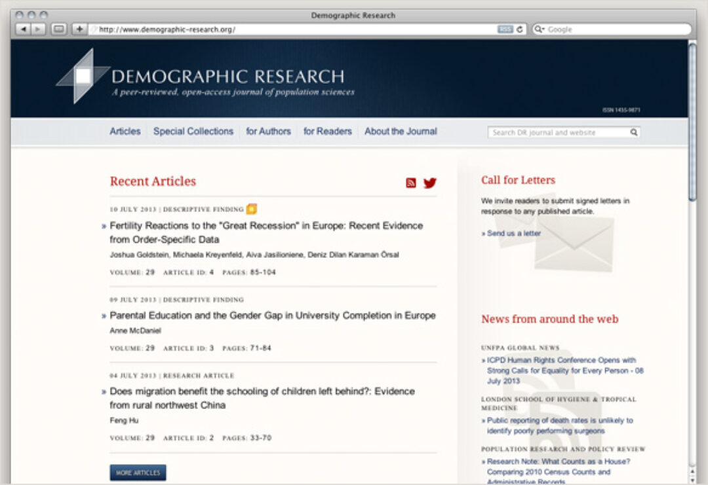
Task: Open the Twitter bird icon link
Action: [429, 183]
